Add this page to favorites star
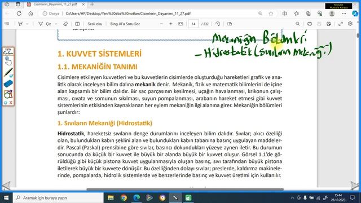This screenshot has width=361, height=203. 271,14
